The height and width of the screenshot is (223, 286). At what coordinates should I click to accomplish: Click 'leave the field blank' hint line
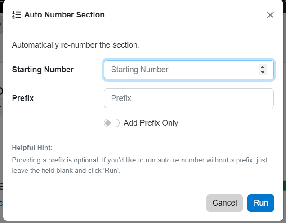(x=44, y=171)
